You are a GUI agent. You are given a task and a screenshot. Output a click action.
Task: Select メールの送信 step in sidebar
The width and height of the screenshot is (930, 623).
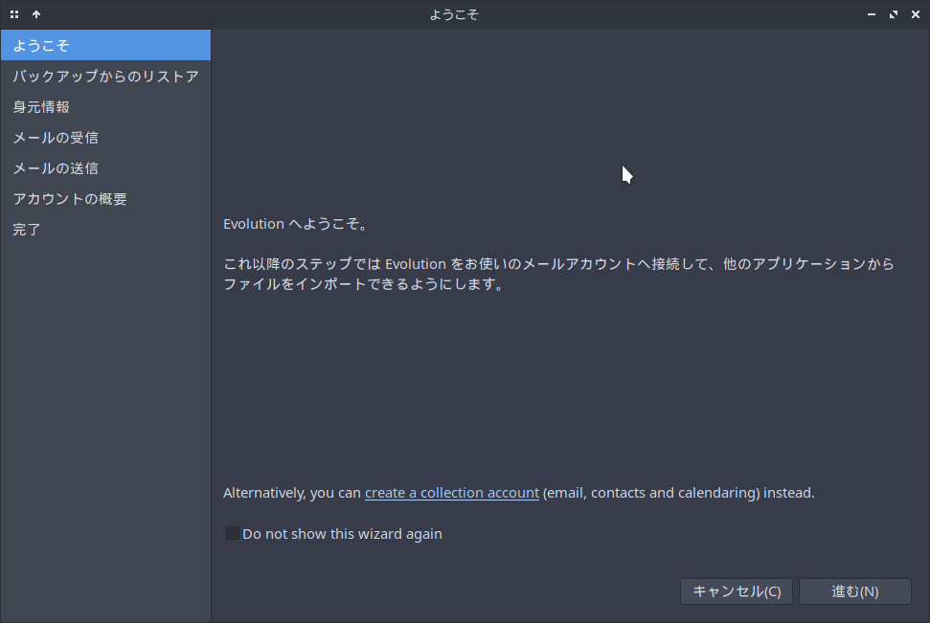[x=105, y=168]
